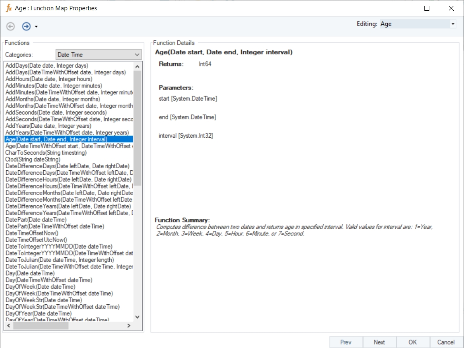This screenshot has height=348, width=464.
Task: Click the forward navigation arrow icon
Action: coord(26,26)
